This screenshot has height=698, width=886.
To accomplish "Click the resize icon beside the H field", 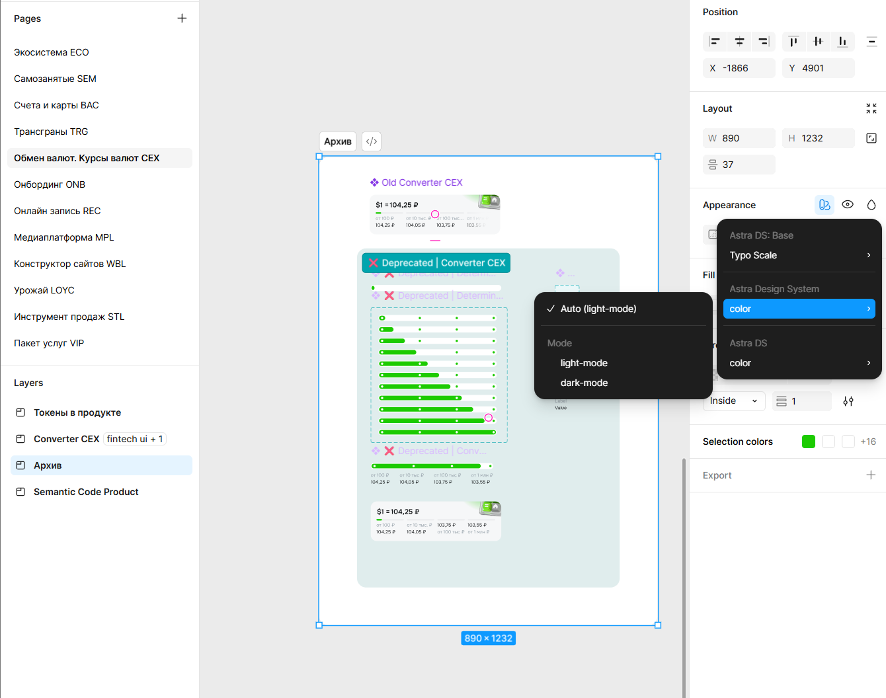I will [871, 138].
